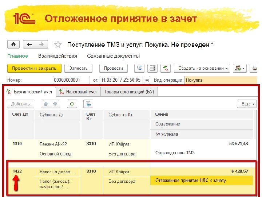The image size is (262, 197).
Task: Show Дт/Кт postings toolbar icon
Action: pos(166,68)
